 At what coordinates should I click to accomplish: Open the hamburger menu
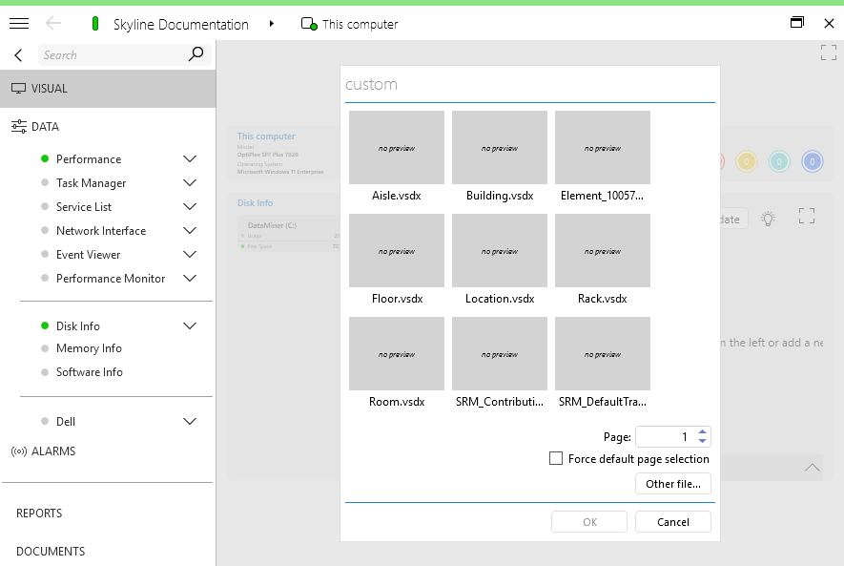(18, 23)
